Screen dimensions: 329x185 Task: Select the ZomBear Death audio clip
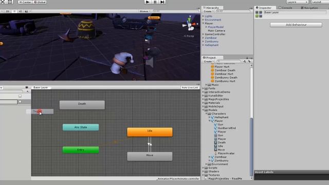tap(223, 70)
